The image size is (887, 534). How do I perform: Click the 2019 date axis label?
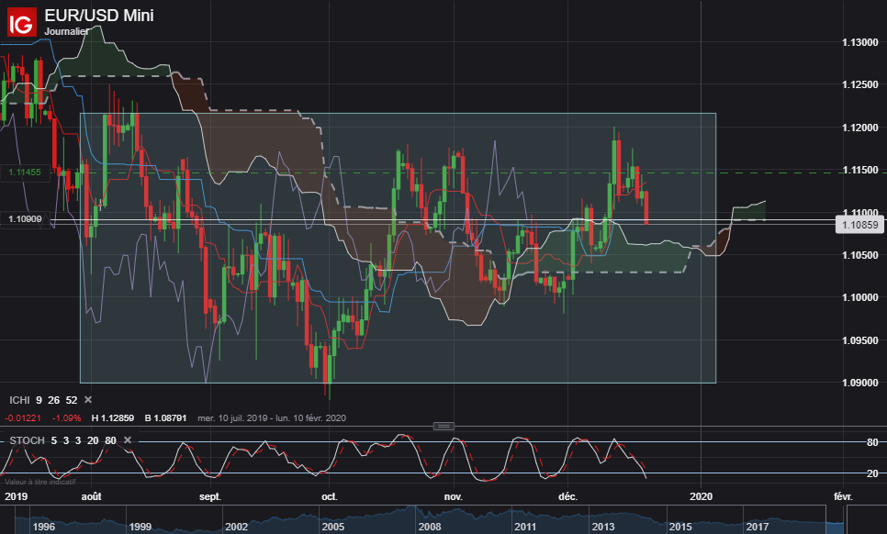point(16,496)
